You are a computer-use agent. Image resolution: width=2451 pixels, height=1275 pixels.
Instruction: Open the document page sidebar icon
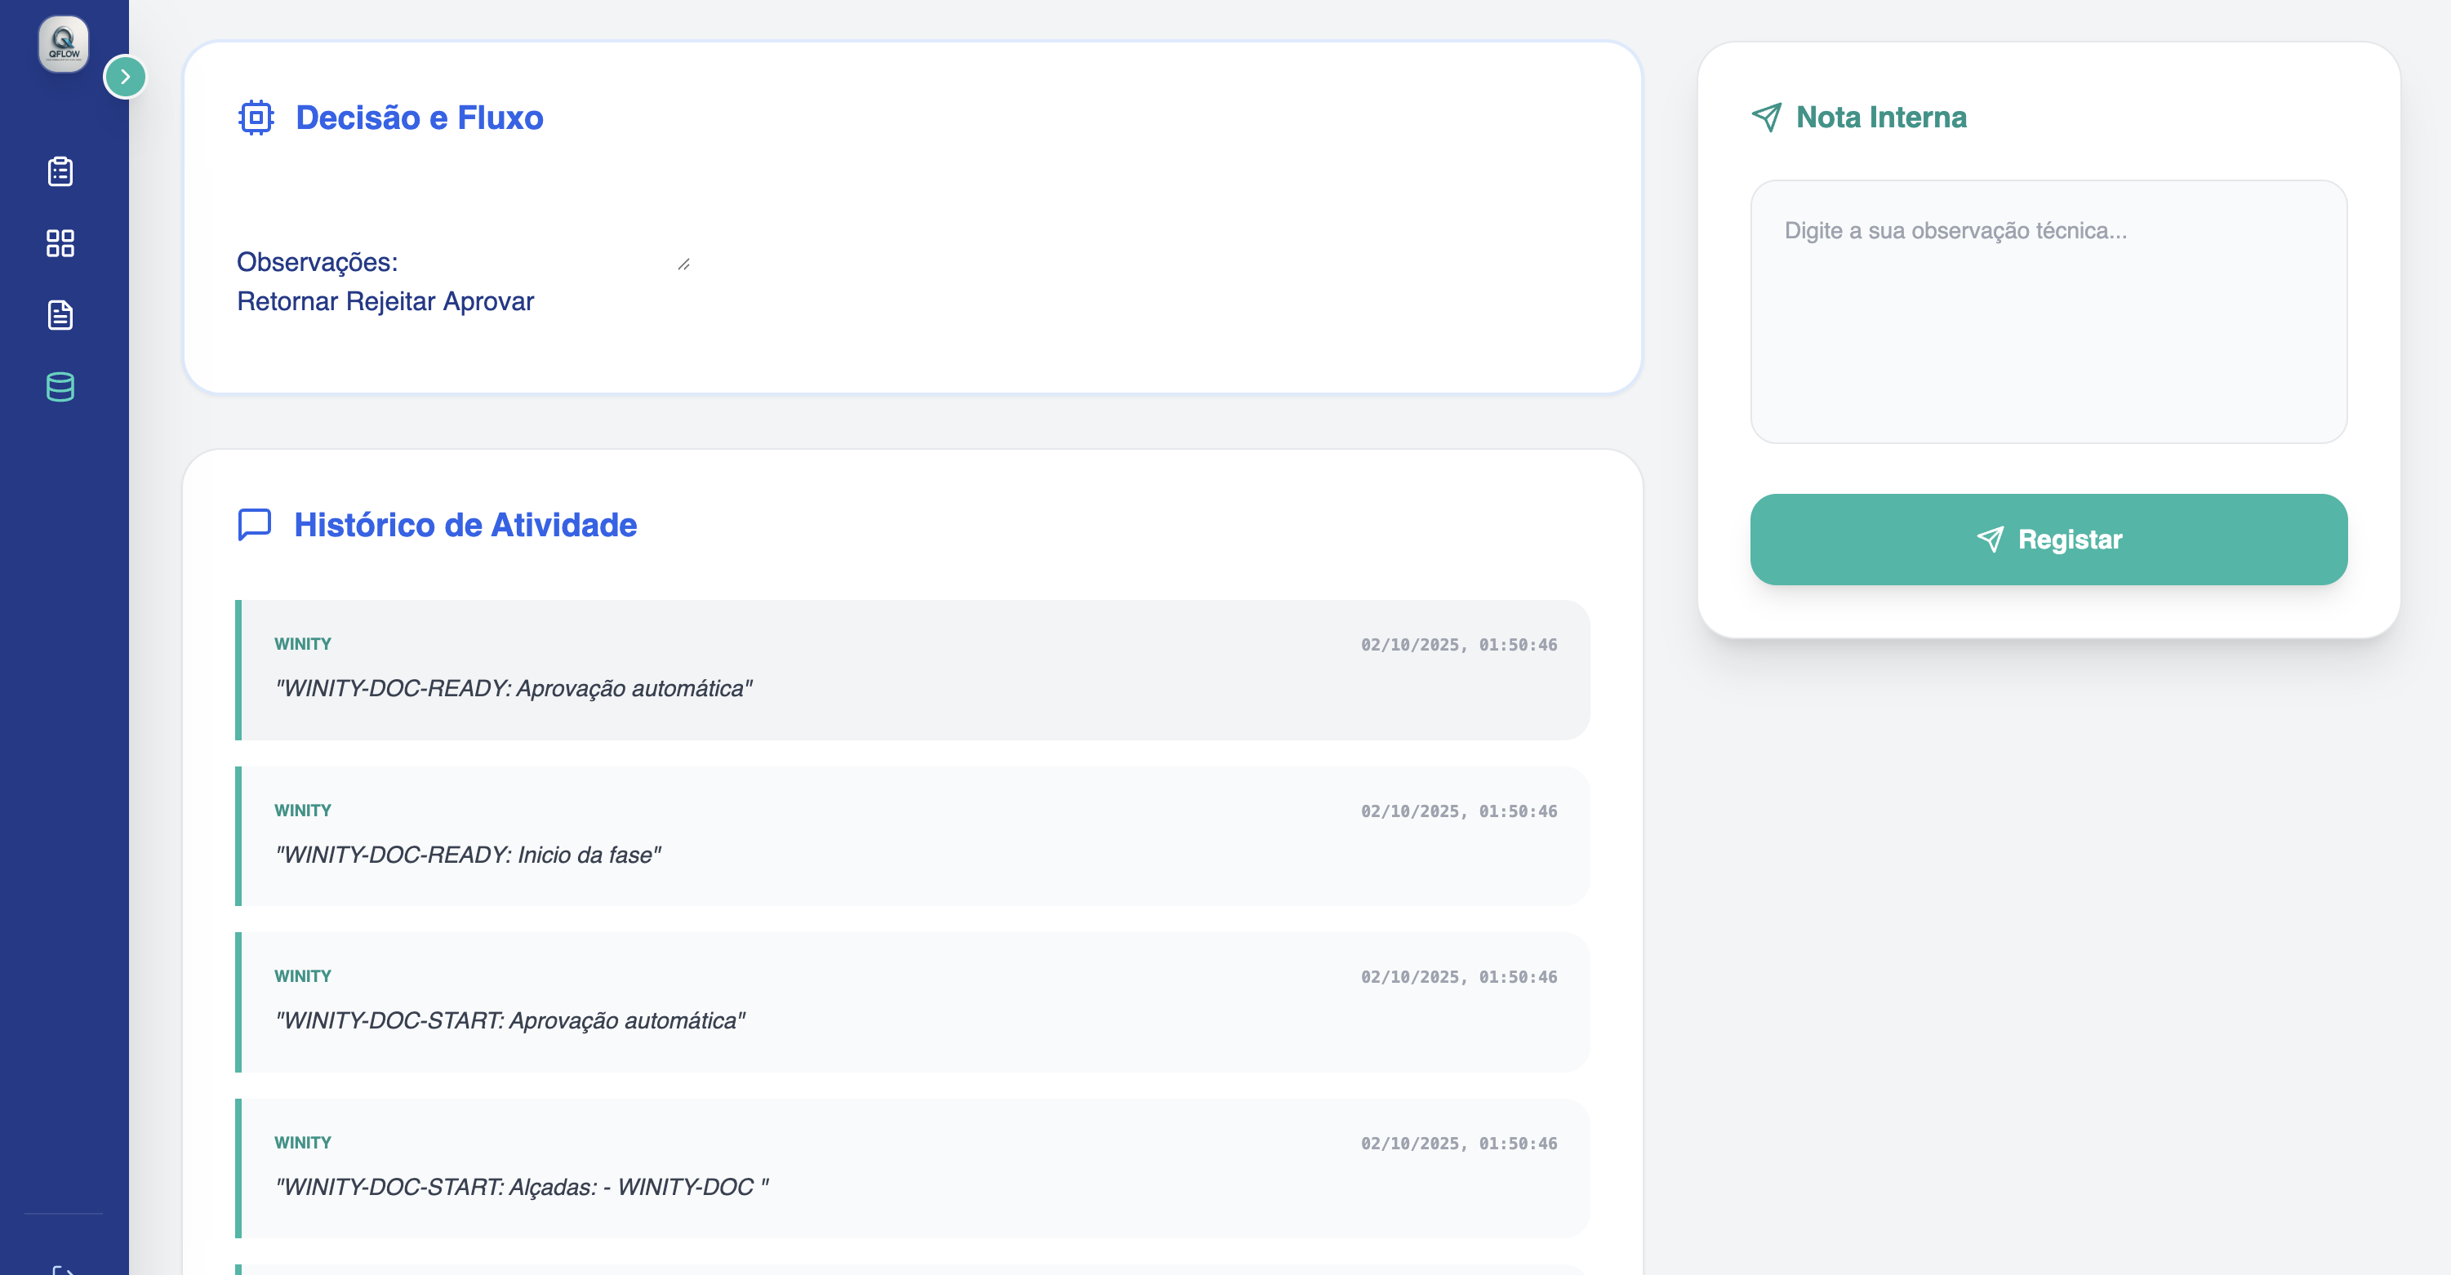coord(60,315)
